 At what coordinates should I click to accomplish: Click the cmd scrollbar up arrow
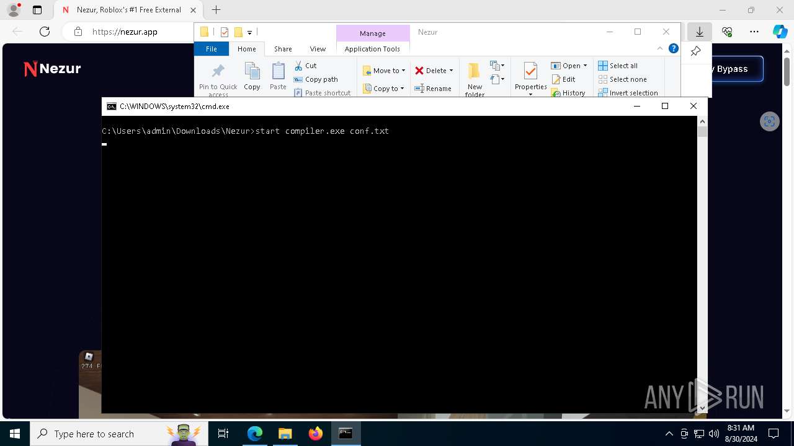point(702,121)
